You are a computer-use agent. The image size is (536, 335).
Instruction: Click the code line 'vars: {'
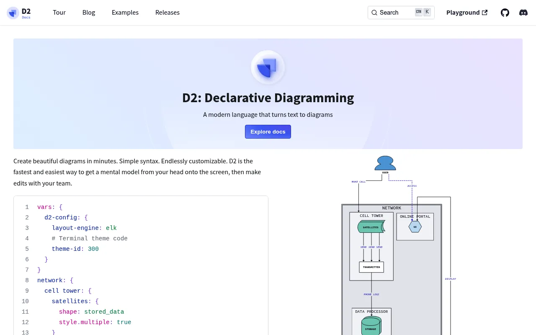pyautogui.click(x=50, y=207)
